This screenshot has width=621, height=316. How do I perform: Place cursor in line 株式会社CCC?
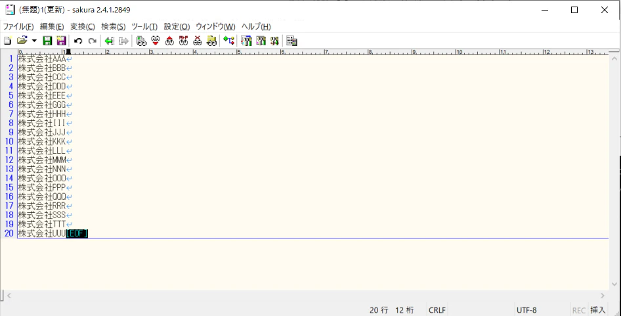[42, 77]
